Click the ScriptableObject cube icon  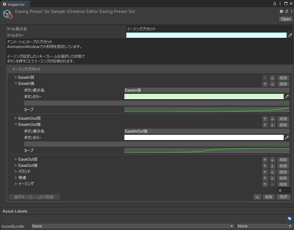7,14
